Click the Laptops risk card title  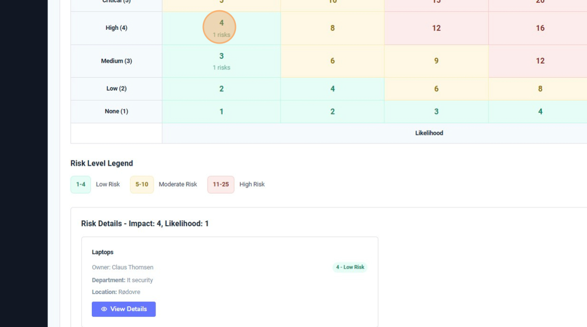(103, 252)
